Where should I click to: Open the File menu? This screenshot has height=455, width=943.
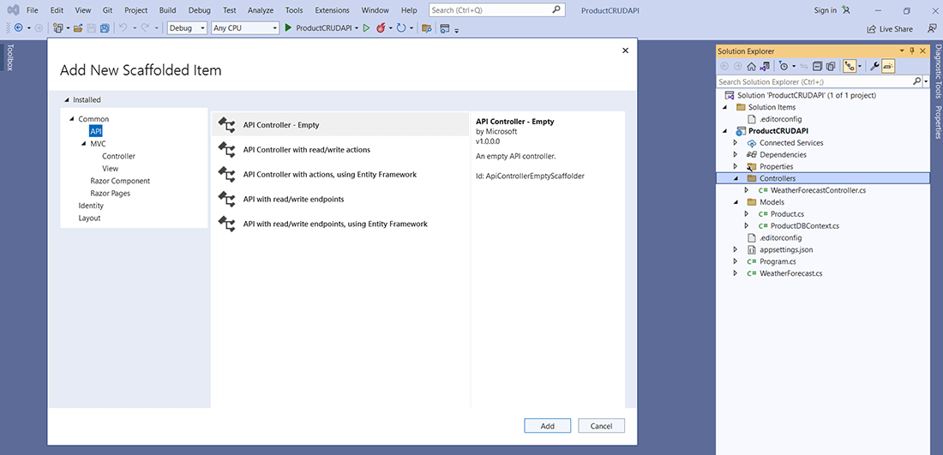(x=33, y=10)
